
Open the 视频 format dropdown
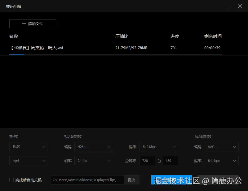(x=29, y=147)
